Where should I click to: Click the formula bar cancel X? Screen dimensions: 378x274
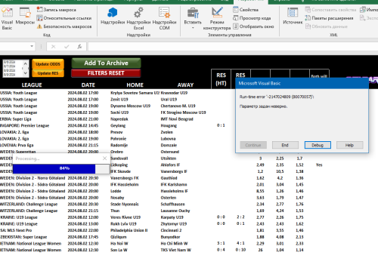coord(53,47)
